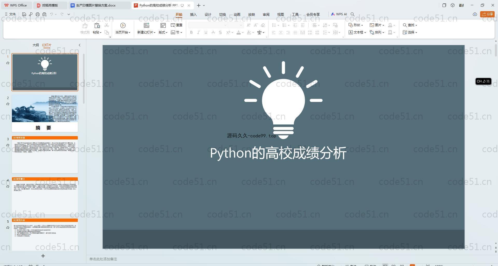Click the Paste clipboard icon
The width and height of the screenshot is (498, 266).
(97, 25)
